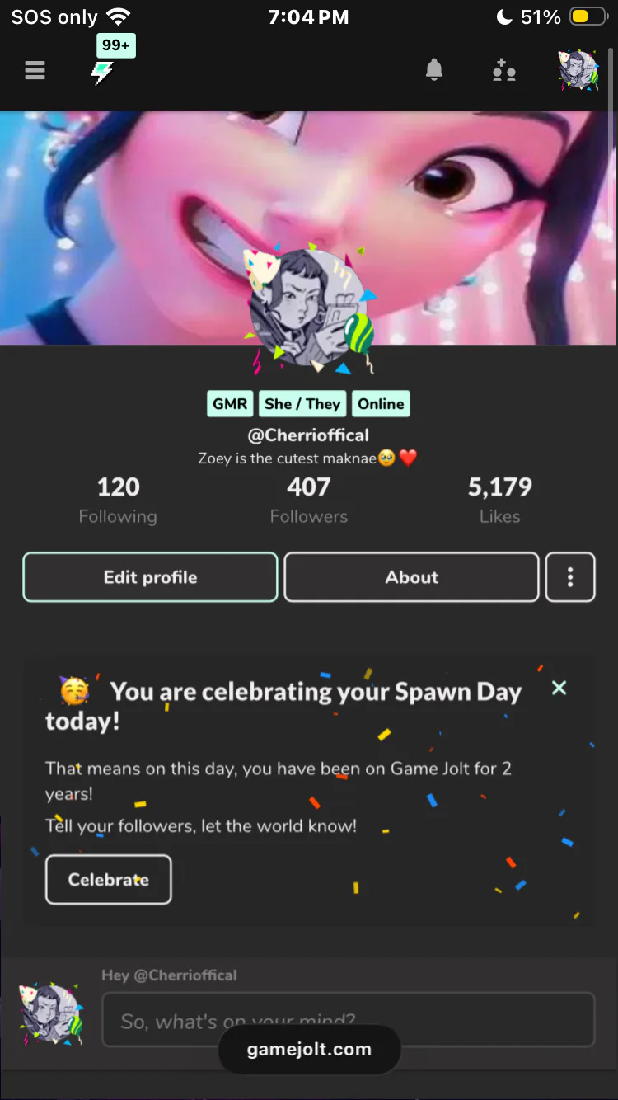Screen dimensions: 618x1100
Task: Tap the 99+ unread count badge
Action: pos(116,45)
